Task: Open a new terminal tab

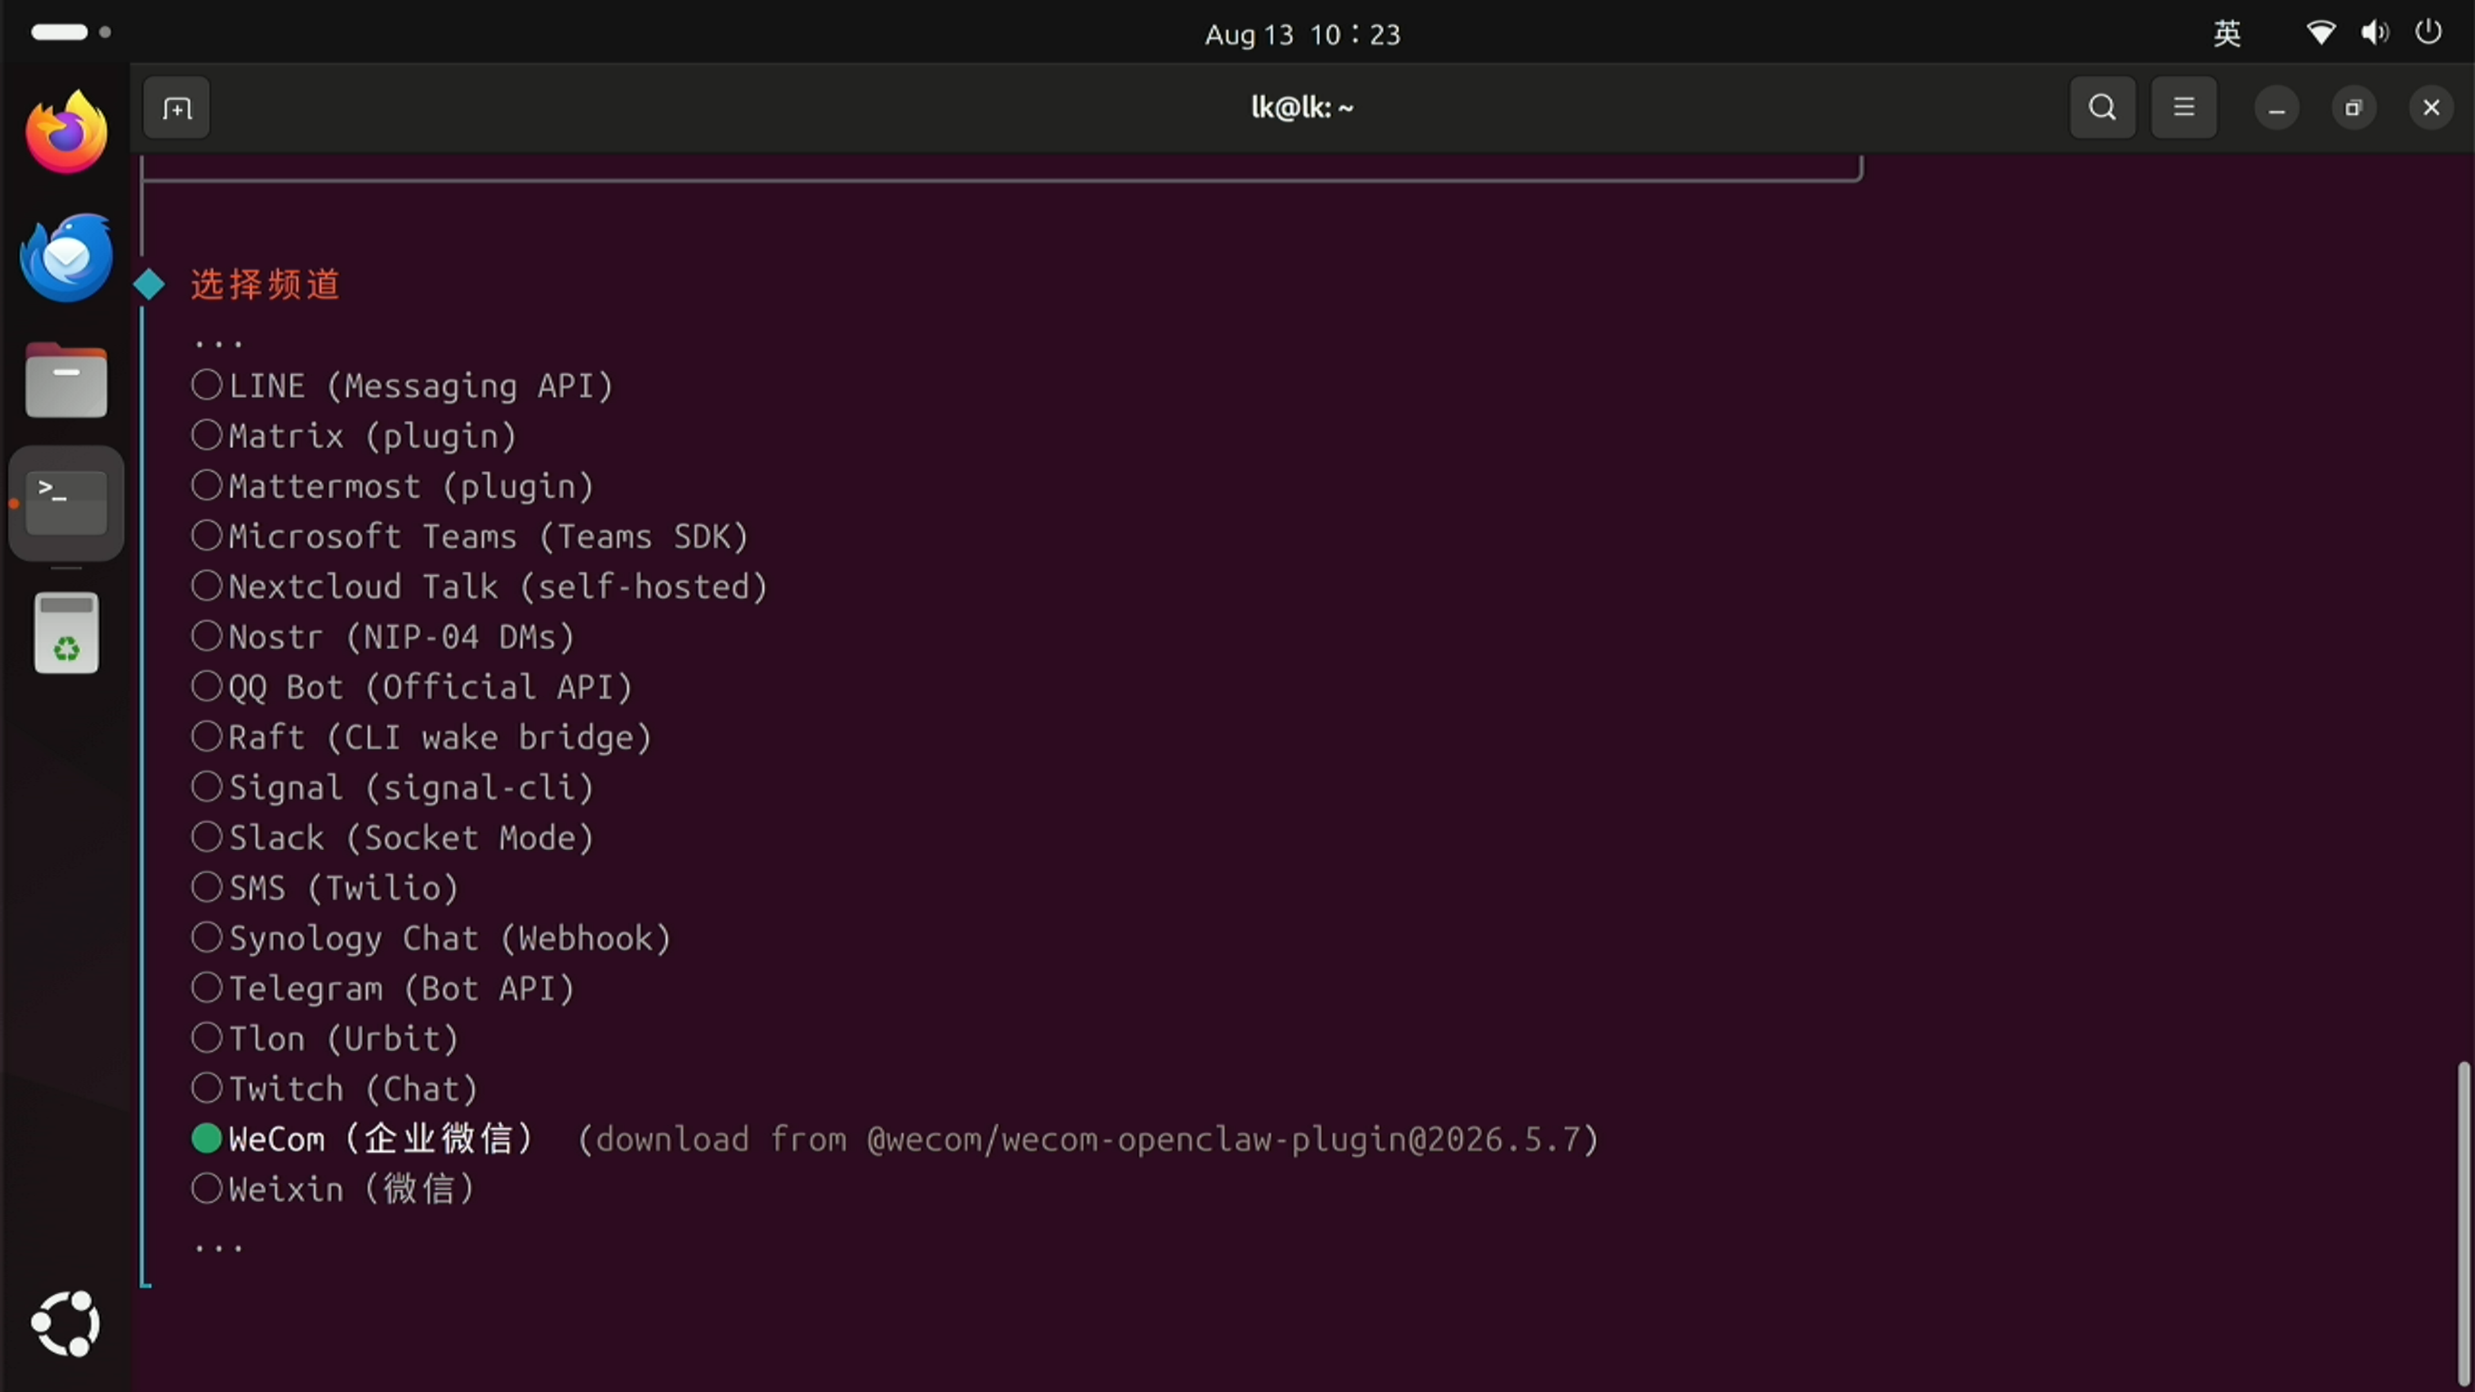Action: point(177,108)
